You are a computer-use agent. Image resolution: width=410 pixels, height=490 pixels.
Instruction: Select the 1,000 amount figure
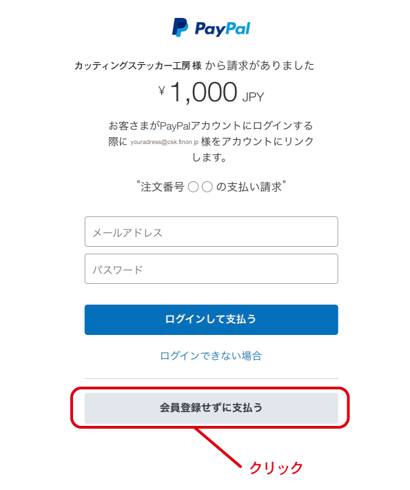pyautogui.click(x=203, y=92)
